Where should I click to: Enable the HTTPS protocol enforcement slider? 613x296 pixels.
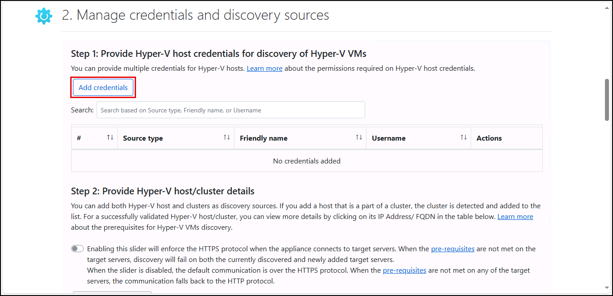[77, 249]
